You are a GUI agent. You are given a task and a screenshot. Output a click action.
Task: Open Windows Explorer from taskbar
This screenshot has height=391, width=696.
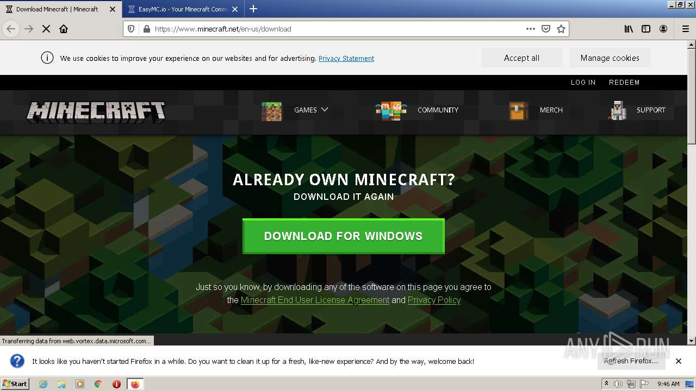[61, 384]
